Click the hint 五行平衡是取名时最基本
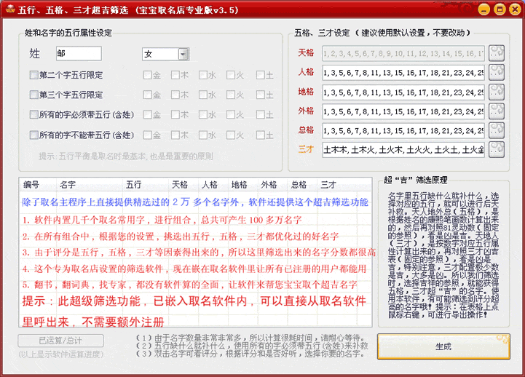525x377 pixels. [x=125, y=156]
